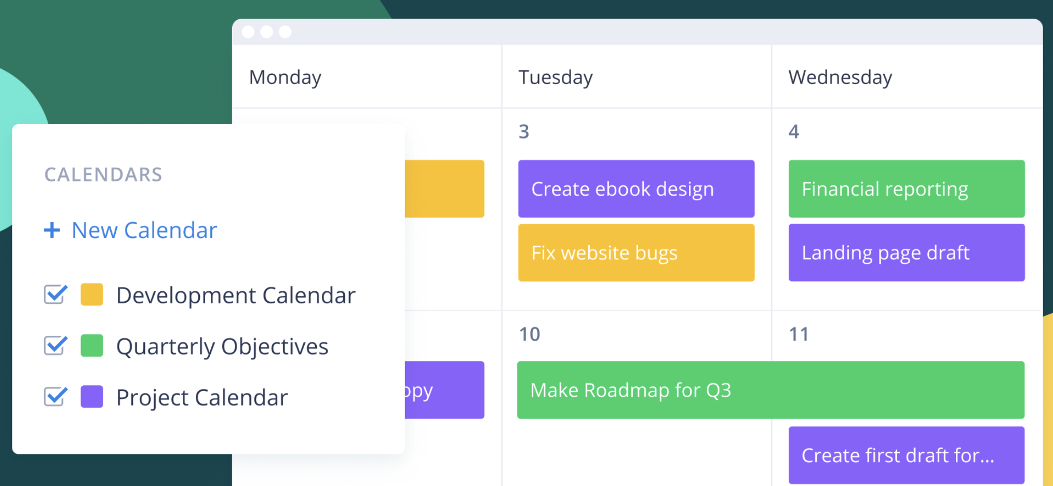Image resolution: width=1053 pixels, height=486 pixels.
Task: Click the Make Roadmap for Q3 bar
Action: click(x=771, y=390)
